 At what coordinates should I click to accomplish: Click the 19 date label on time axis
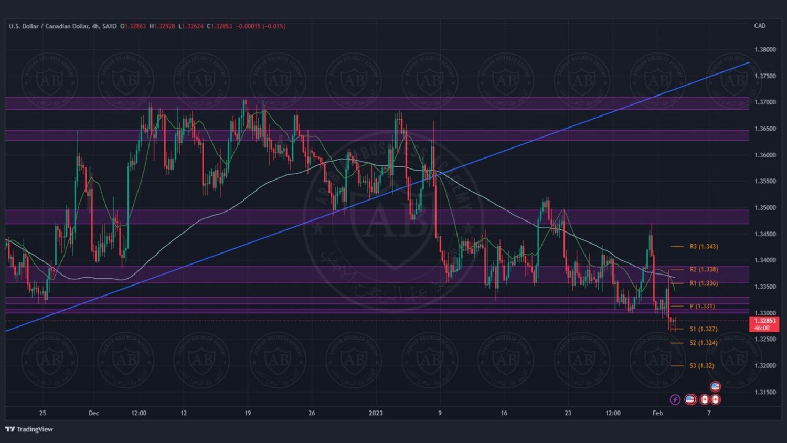(248, 413)
